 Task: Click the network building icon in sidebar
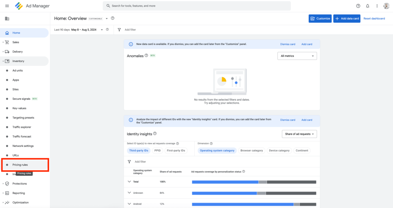click(x=7, y=18)
